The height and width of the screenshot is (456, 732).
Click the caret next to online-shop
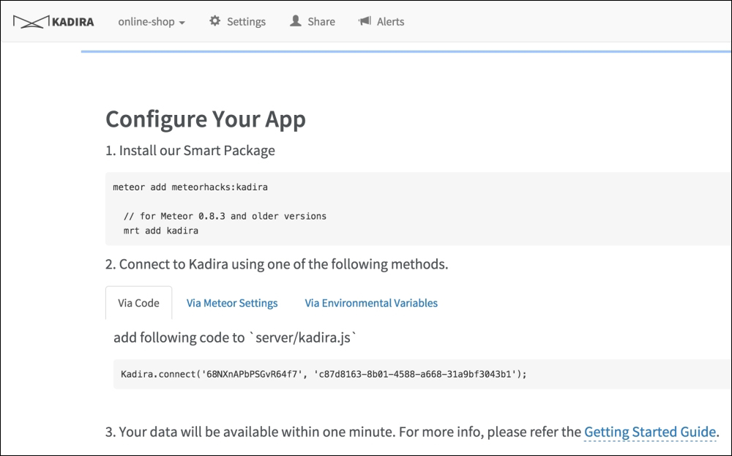pyautogui.click(x=182, y=23)
